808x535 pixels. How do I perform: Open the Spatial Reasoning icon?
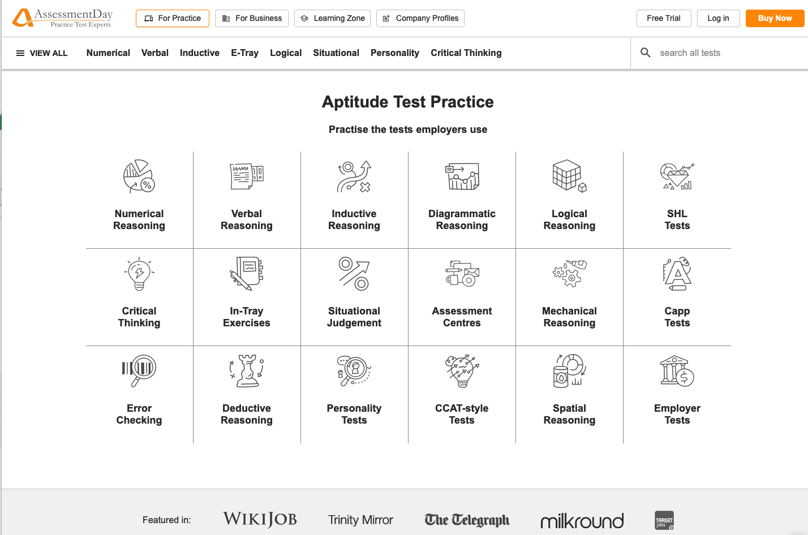pyautogui.click(x=569, y=370)
